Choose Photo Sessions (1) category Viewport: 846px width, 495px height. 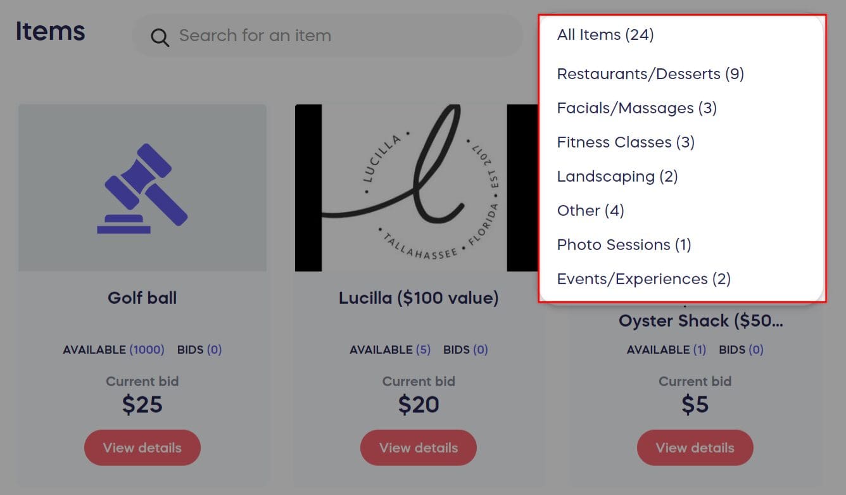(x=623, y=245)
